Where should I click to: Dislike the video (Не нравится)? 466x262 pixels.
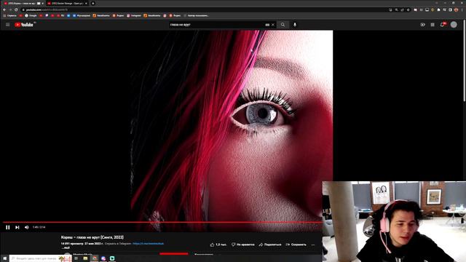point(242,245)
